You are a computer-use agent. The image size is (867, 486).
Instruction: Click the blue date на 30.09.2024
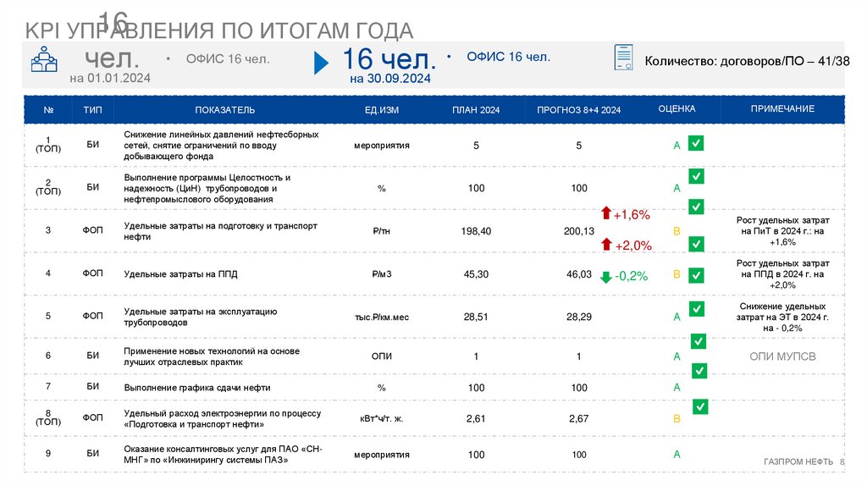tap(390, 79)
